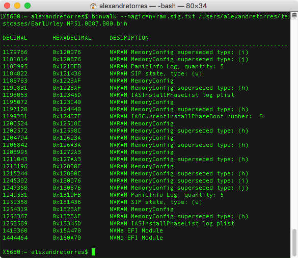Click hex value 0x127AA3

point(67,159)
